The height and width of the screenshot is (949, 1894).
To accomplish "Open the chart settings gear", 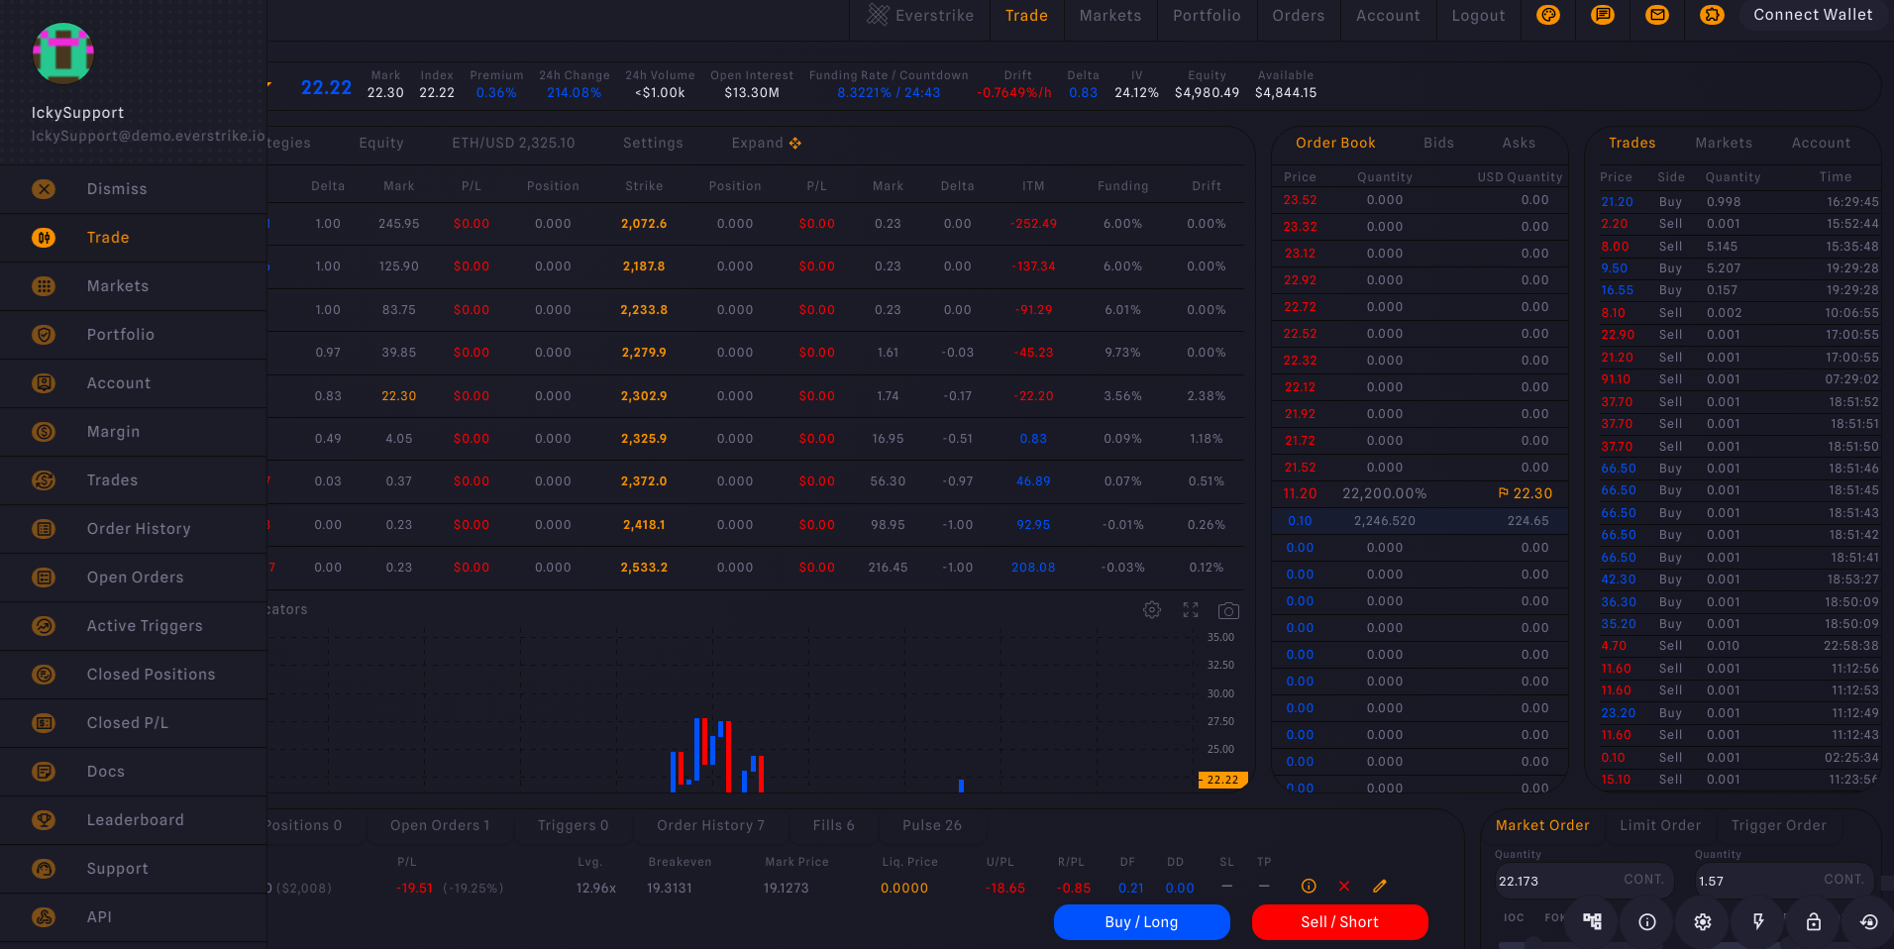I will click(1152, 610).
